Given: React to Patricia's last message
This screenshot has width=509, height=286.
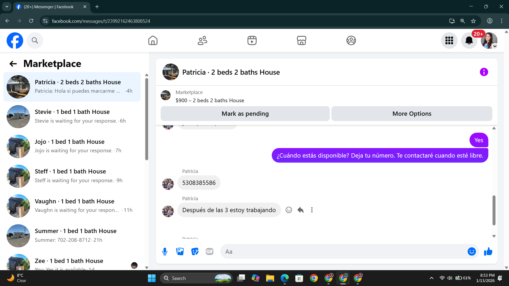Looking at the screenshot, I should (x=289, y=210).
